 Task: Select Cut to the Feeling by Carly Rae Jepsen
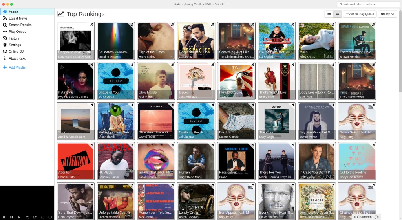(357, 161)
